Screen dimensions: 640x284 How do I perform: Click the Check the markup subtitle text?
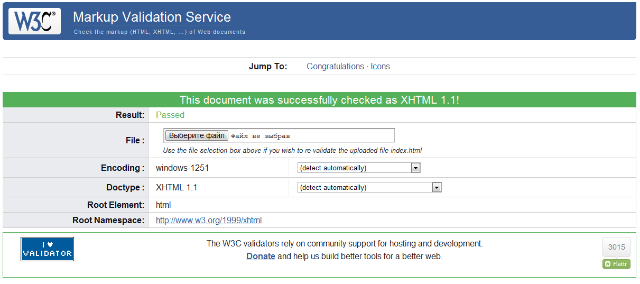[160, 32]
